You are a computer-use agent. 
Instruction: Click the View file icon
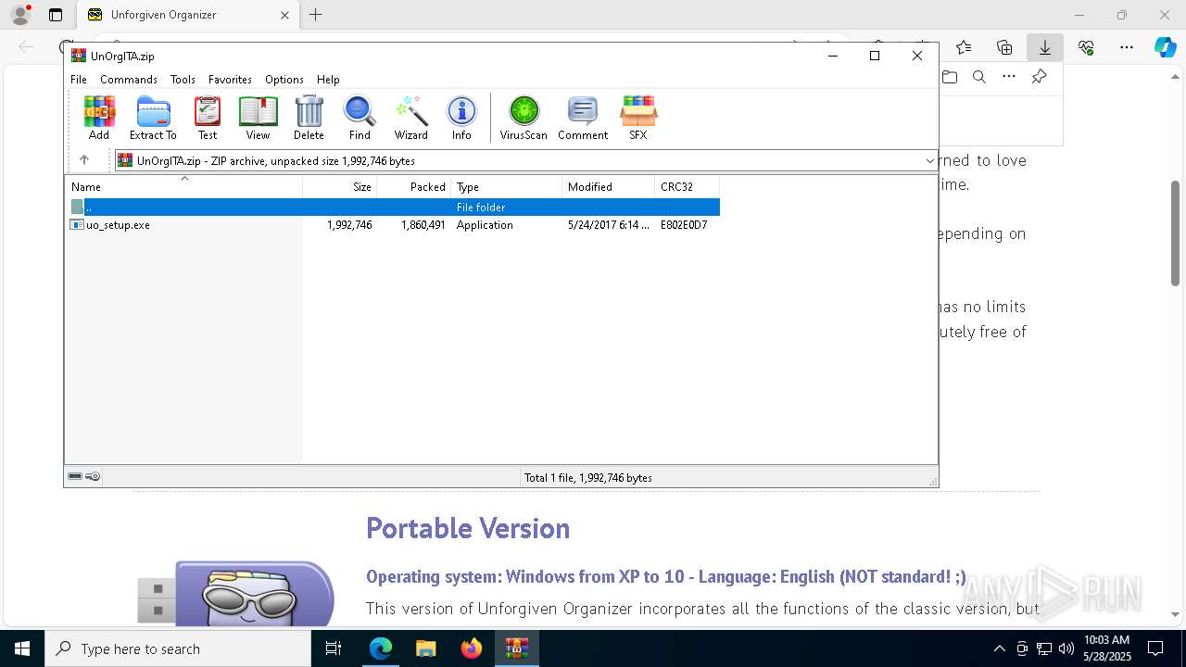(x=258, y=118)
